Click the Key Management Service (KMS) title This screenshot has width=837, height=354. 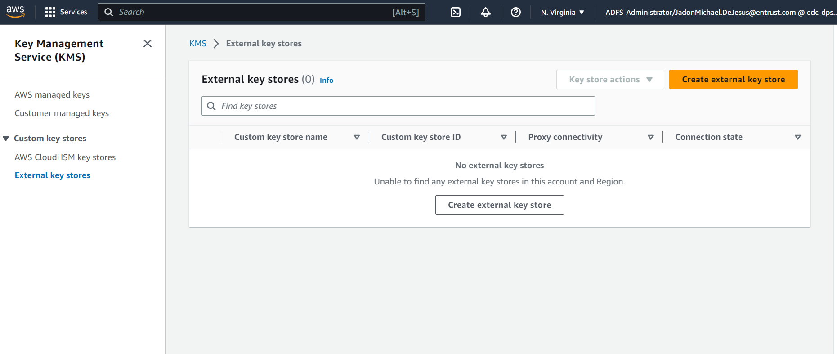pos(59,50)
